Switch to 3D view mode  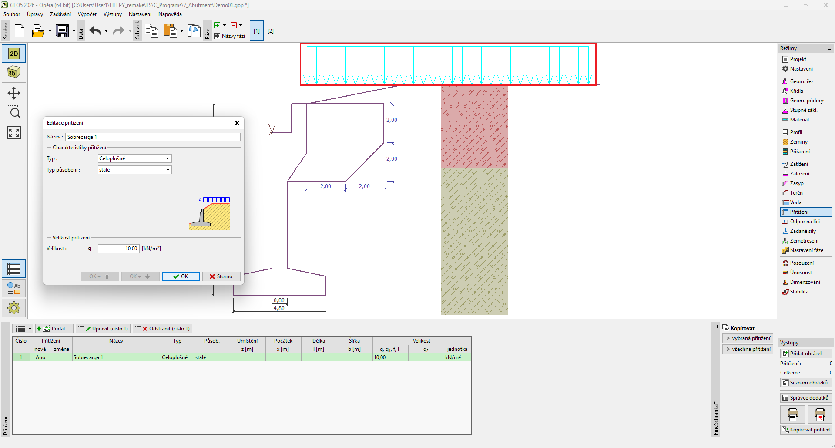pyautogui.click(x=14, y=72)
